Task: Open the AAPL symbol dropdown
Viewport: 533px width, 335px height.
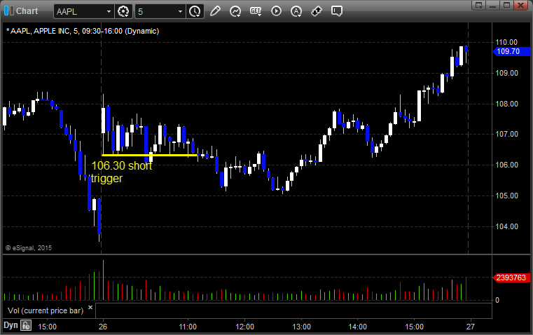Action: point(109,11)
